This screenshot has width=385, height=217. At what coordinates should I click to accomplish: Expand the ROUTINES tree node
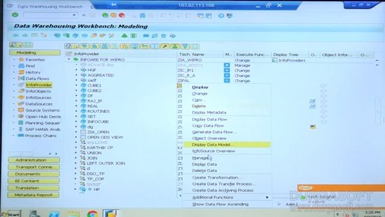click(76, 111)
